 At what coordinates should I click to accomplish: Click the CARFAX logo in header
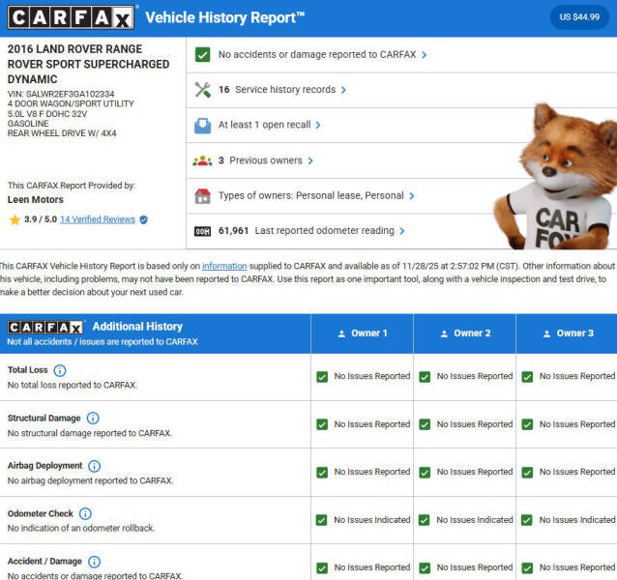72,18
